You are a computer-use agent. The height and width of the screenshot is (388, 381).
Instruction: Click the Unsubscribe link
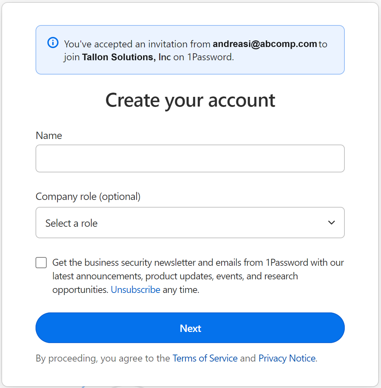pyautogui.click(x=135, y=289)
